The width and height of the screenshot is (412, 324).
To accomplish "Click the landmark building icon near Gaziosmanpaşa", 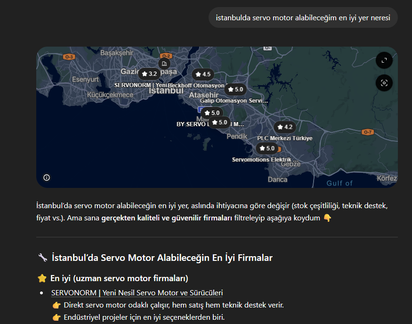I will point(164,63).
